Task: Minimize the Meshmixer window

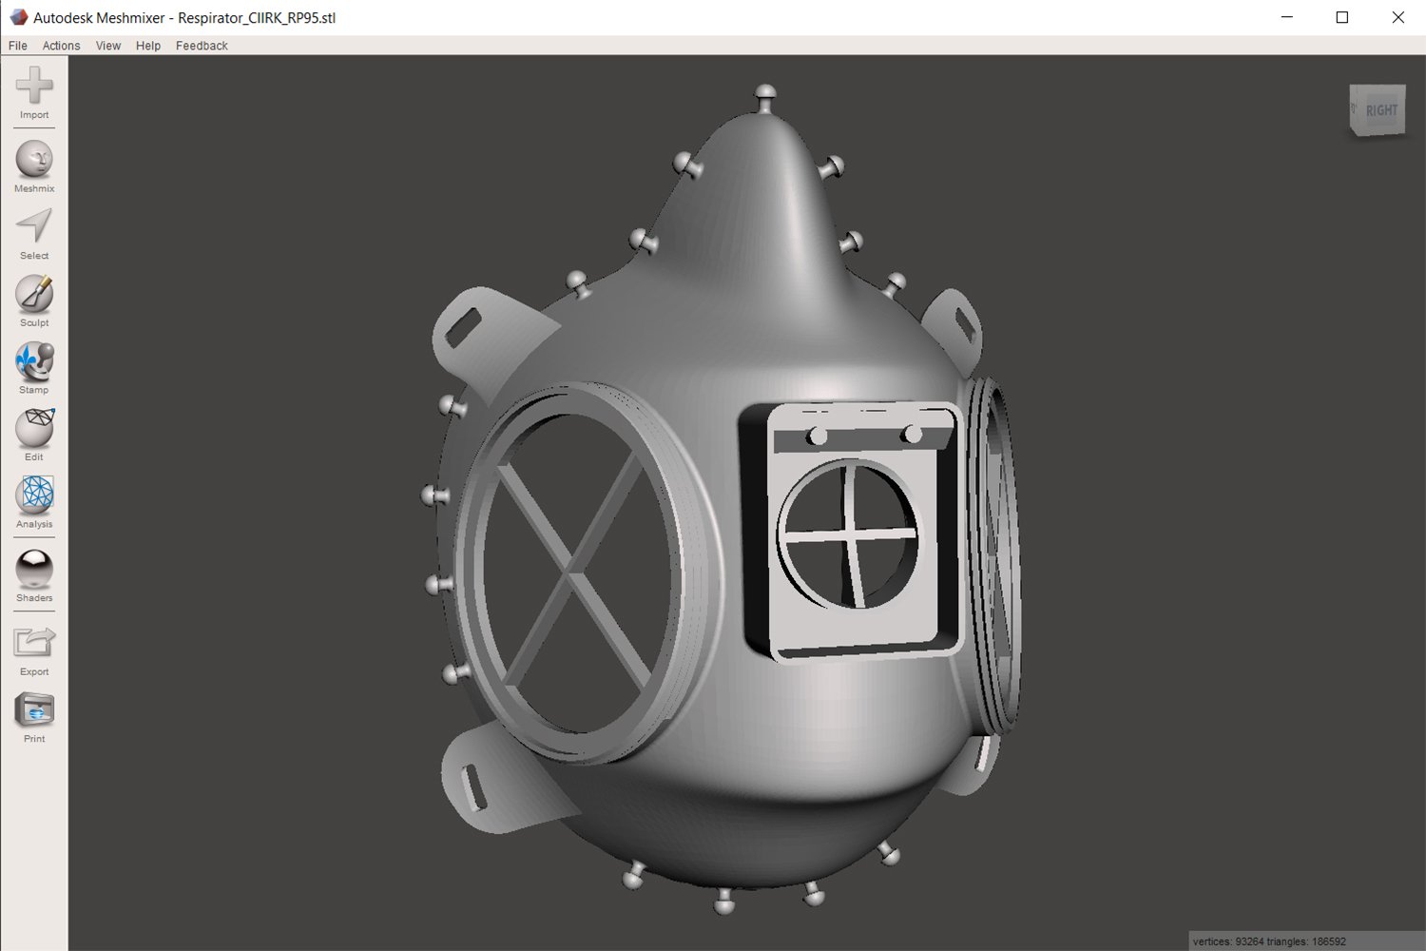Action: (1286, 17)
